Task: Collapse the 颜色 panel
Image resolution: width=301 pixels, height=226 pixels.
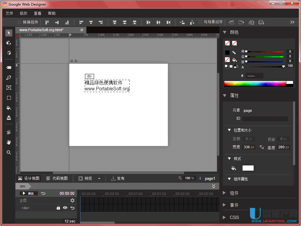Action: click(225, 32)
